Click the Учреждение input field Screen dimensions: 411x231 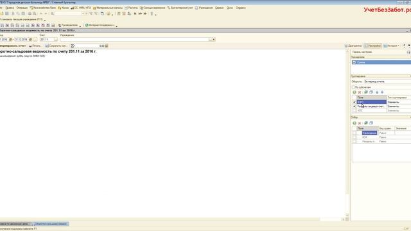tap(134, 39)
